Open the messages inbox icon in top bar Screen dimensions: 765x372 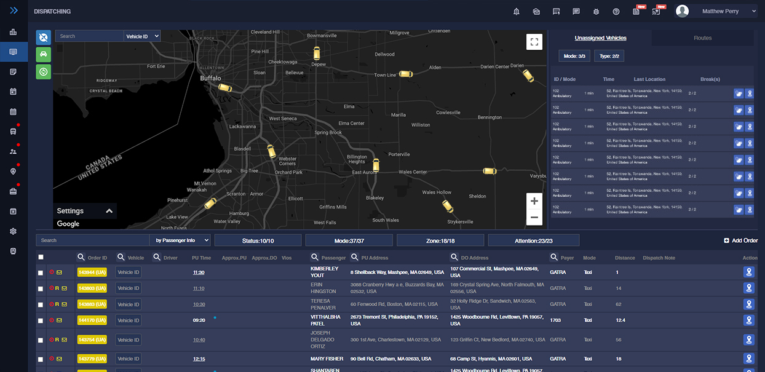536,11
